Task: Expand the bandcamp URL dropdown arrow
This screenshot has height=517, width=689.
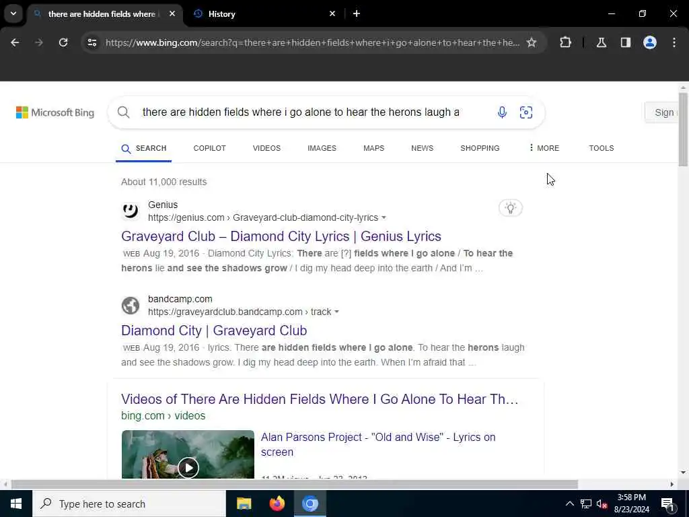Action: [336, 312]
